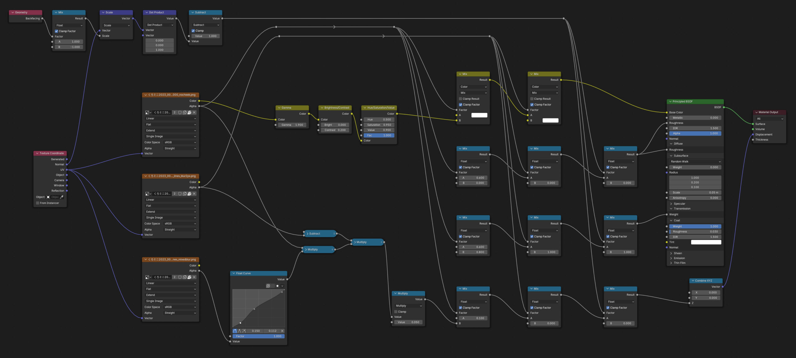Open Random Walk subsurface method dropdown
This screenshot has width=796, height=358.
click(x=695, y=162)
